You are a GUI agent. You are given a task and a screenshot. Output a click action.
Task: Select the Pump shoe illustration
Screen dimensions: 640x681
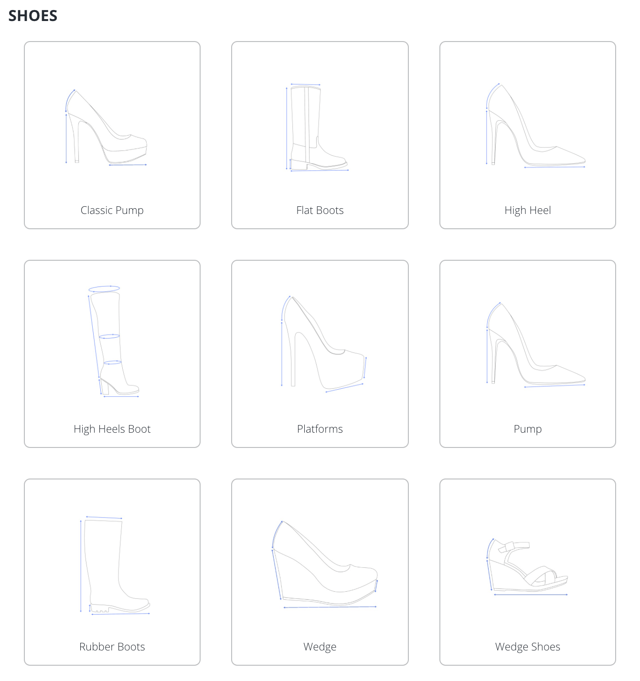(535, 345)
